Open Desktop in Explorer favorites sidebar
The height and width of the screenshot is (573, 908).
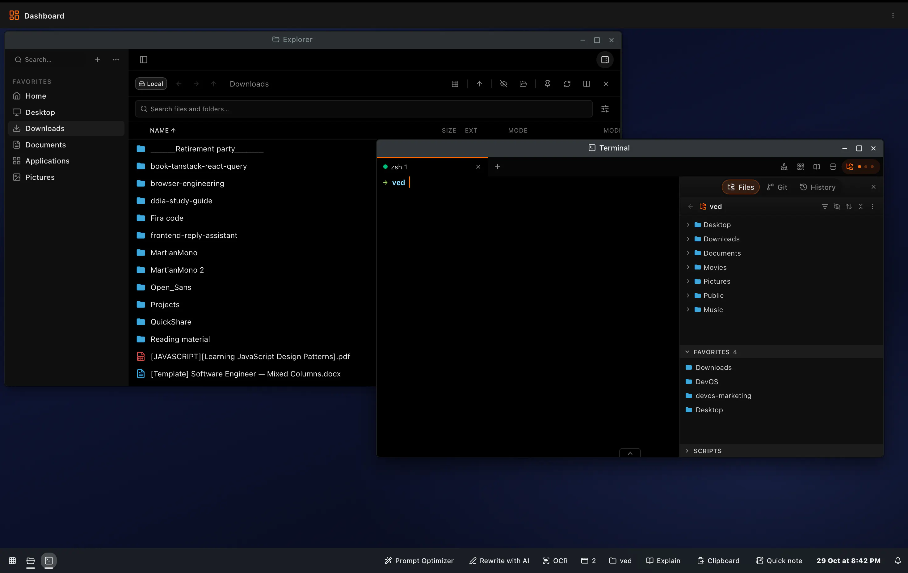click(66, 112)
